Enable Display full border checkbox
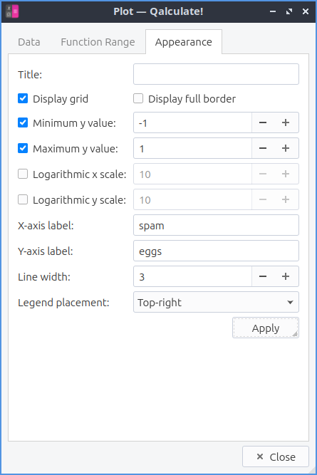The height and width of the screenshot is (475, 317). tap(138, 98)
